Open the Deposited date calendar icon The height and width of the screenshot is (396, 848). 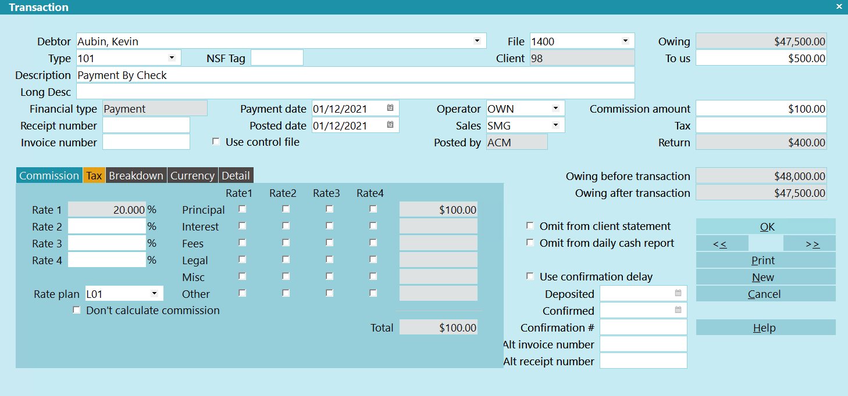click(x=678, y=293)
